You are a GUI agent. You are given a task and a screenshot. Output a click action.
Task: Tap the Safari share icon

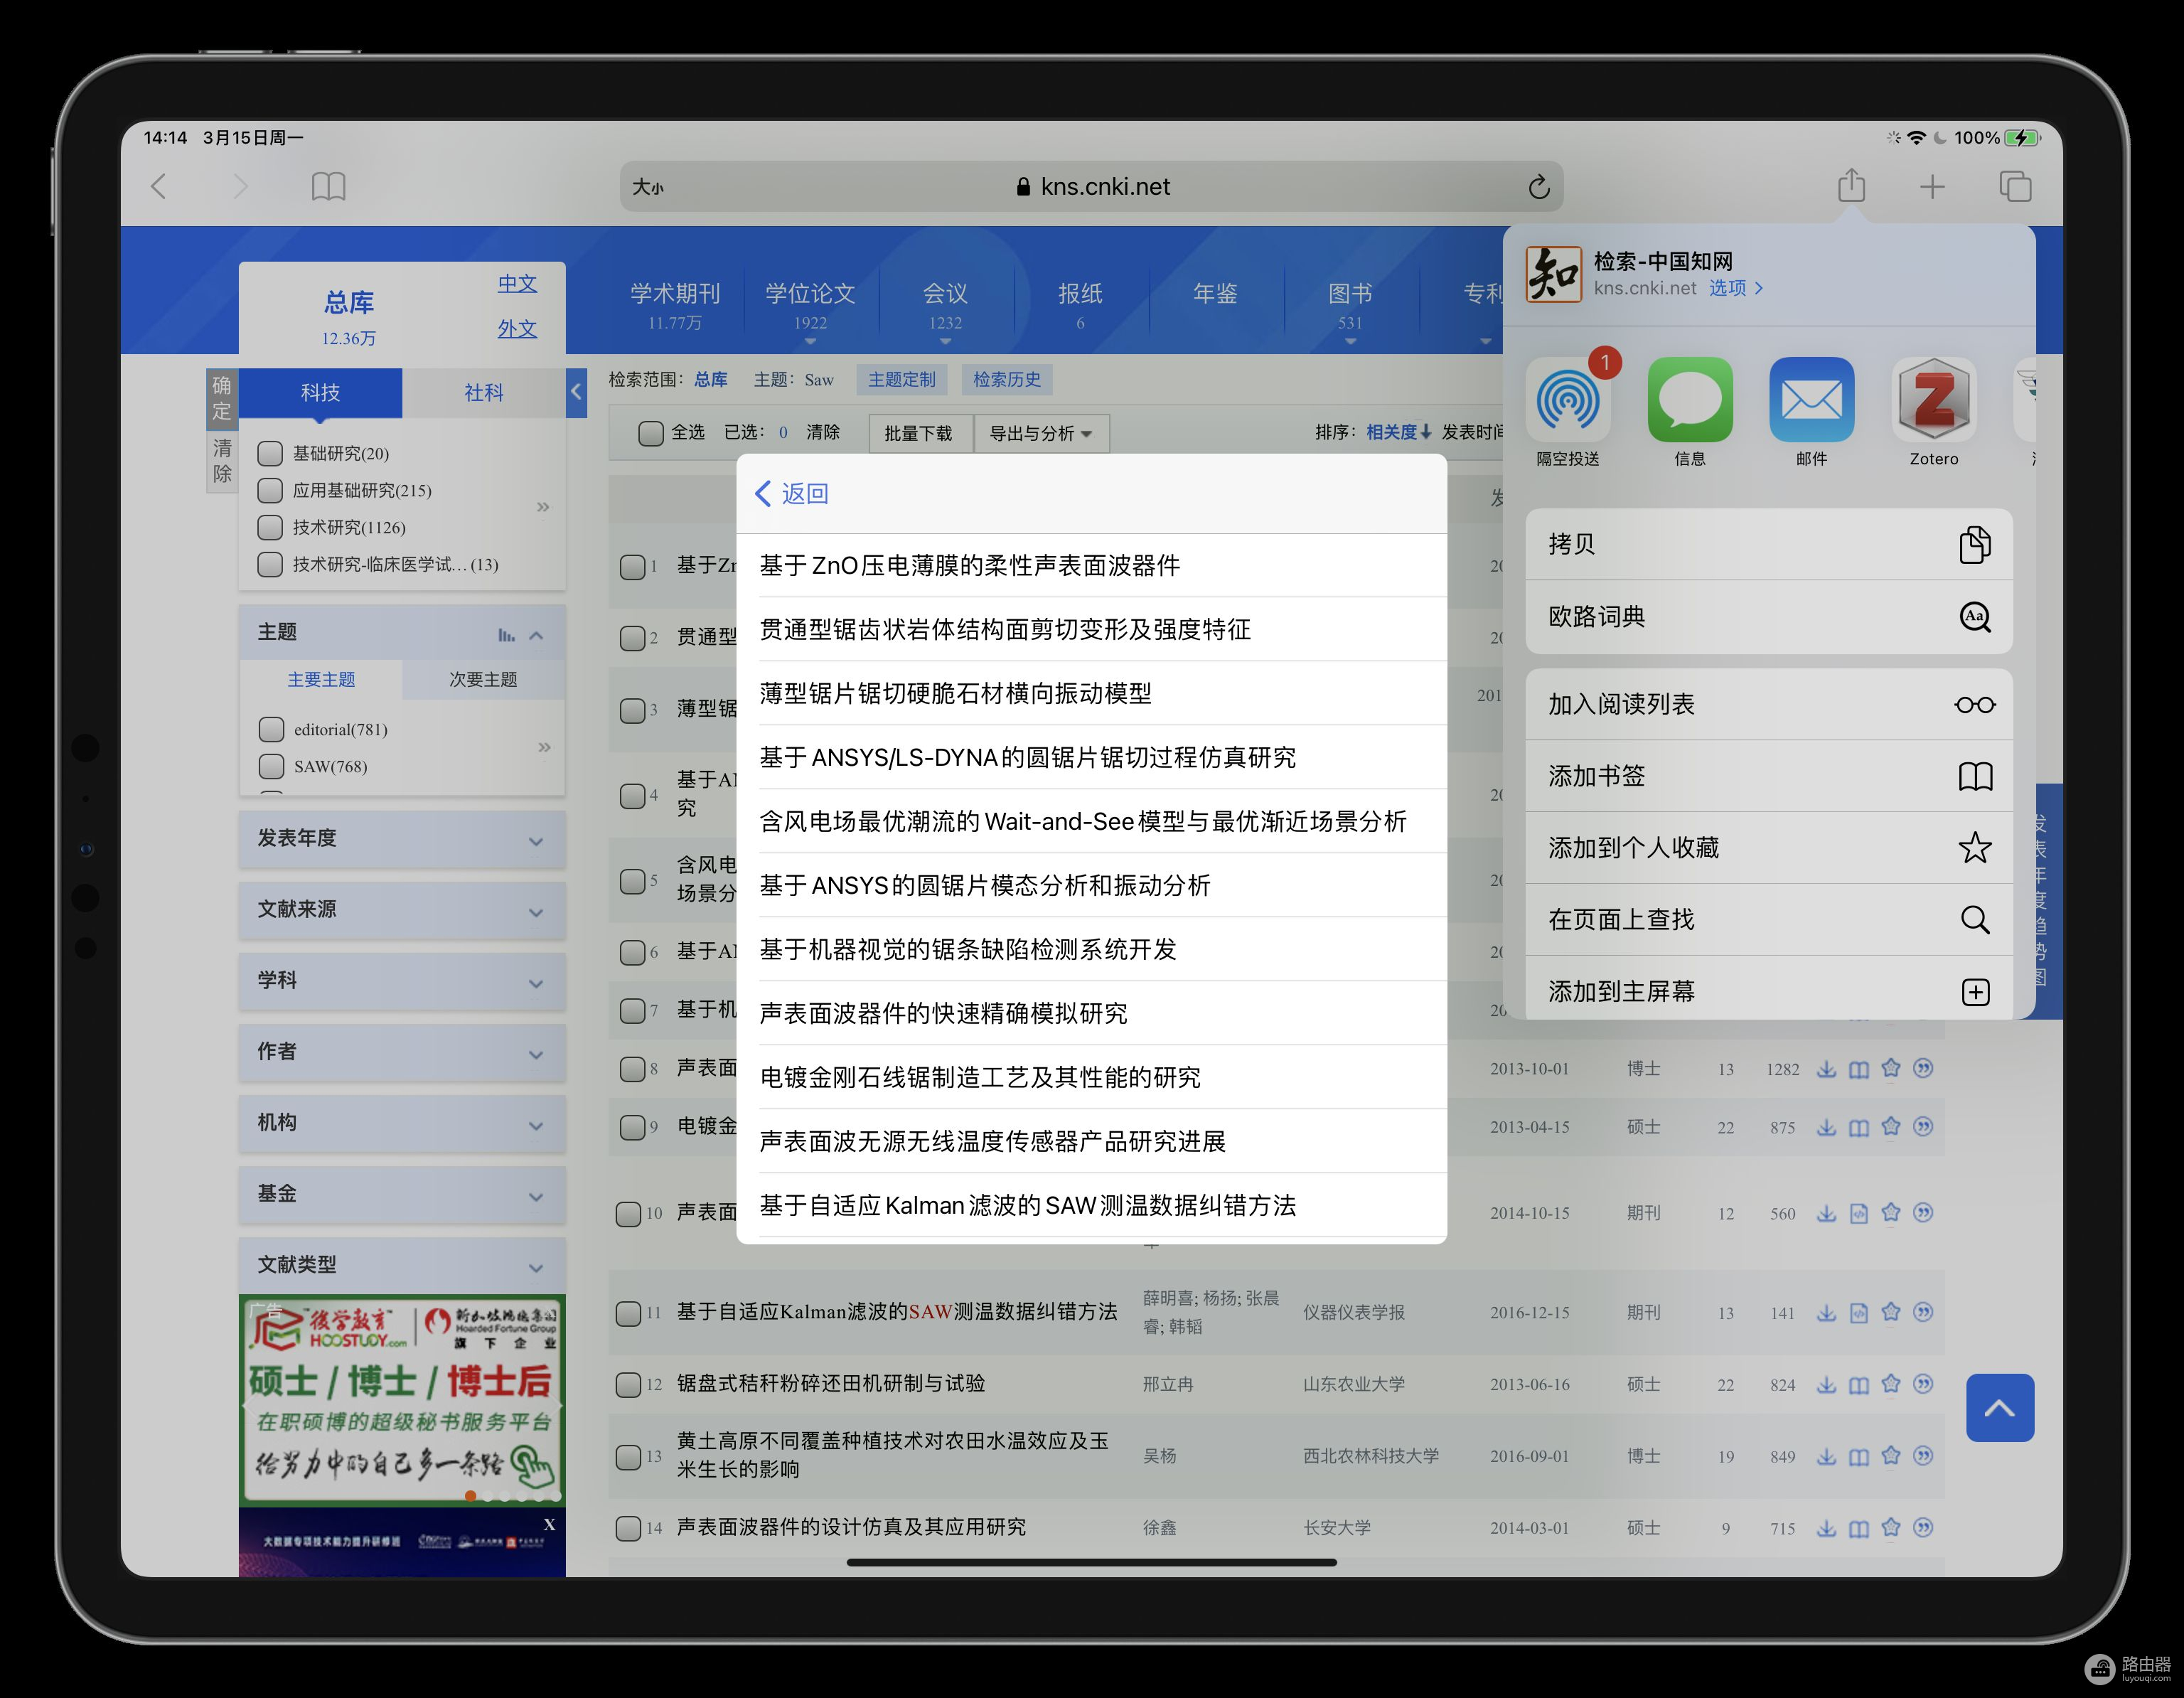(1851, 185)
